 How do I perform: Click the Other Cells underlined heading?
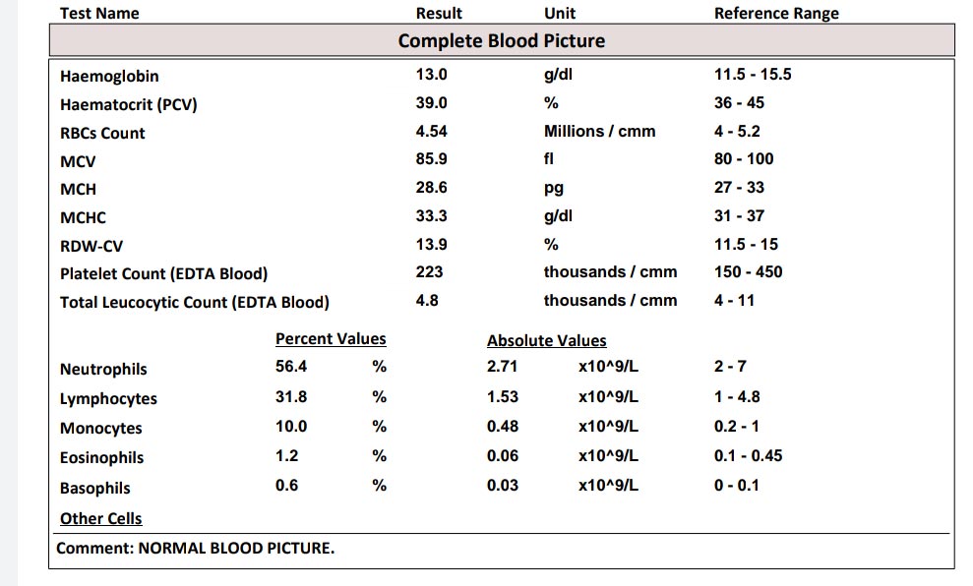coord(101,518)
